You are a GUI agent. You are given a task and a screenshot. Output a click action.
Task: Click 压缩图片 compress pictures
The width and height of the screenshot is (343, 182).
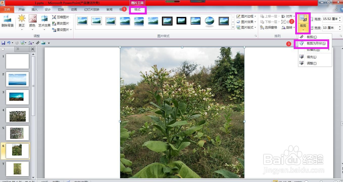(60, 17)
